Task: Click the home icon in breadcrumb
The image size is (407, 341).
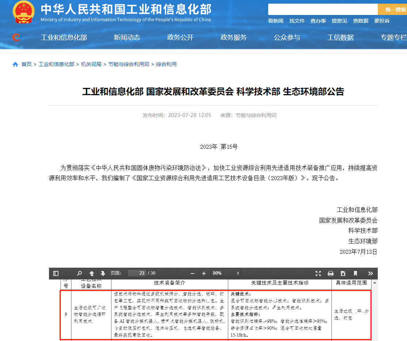Action: pos(15,64)
